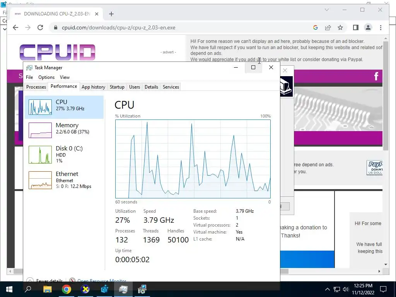Click horizontal scrollbar right arrow
The width and height of the screenshot is (396, 297).
click(x=379, y=271)
